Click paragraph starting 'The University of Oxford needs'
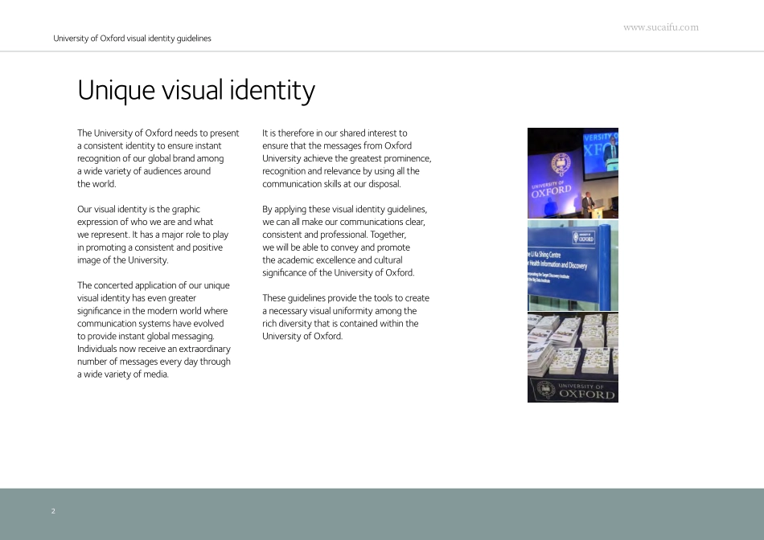 [x=158, y=158]
